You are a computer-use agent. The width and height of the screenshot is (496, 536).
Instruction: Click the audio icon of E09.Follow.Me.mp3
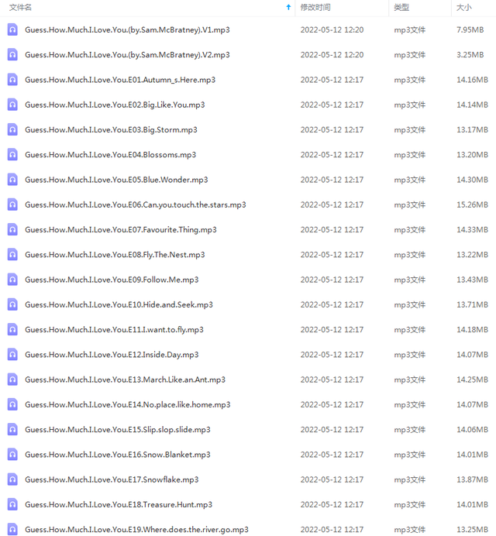12,280
